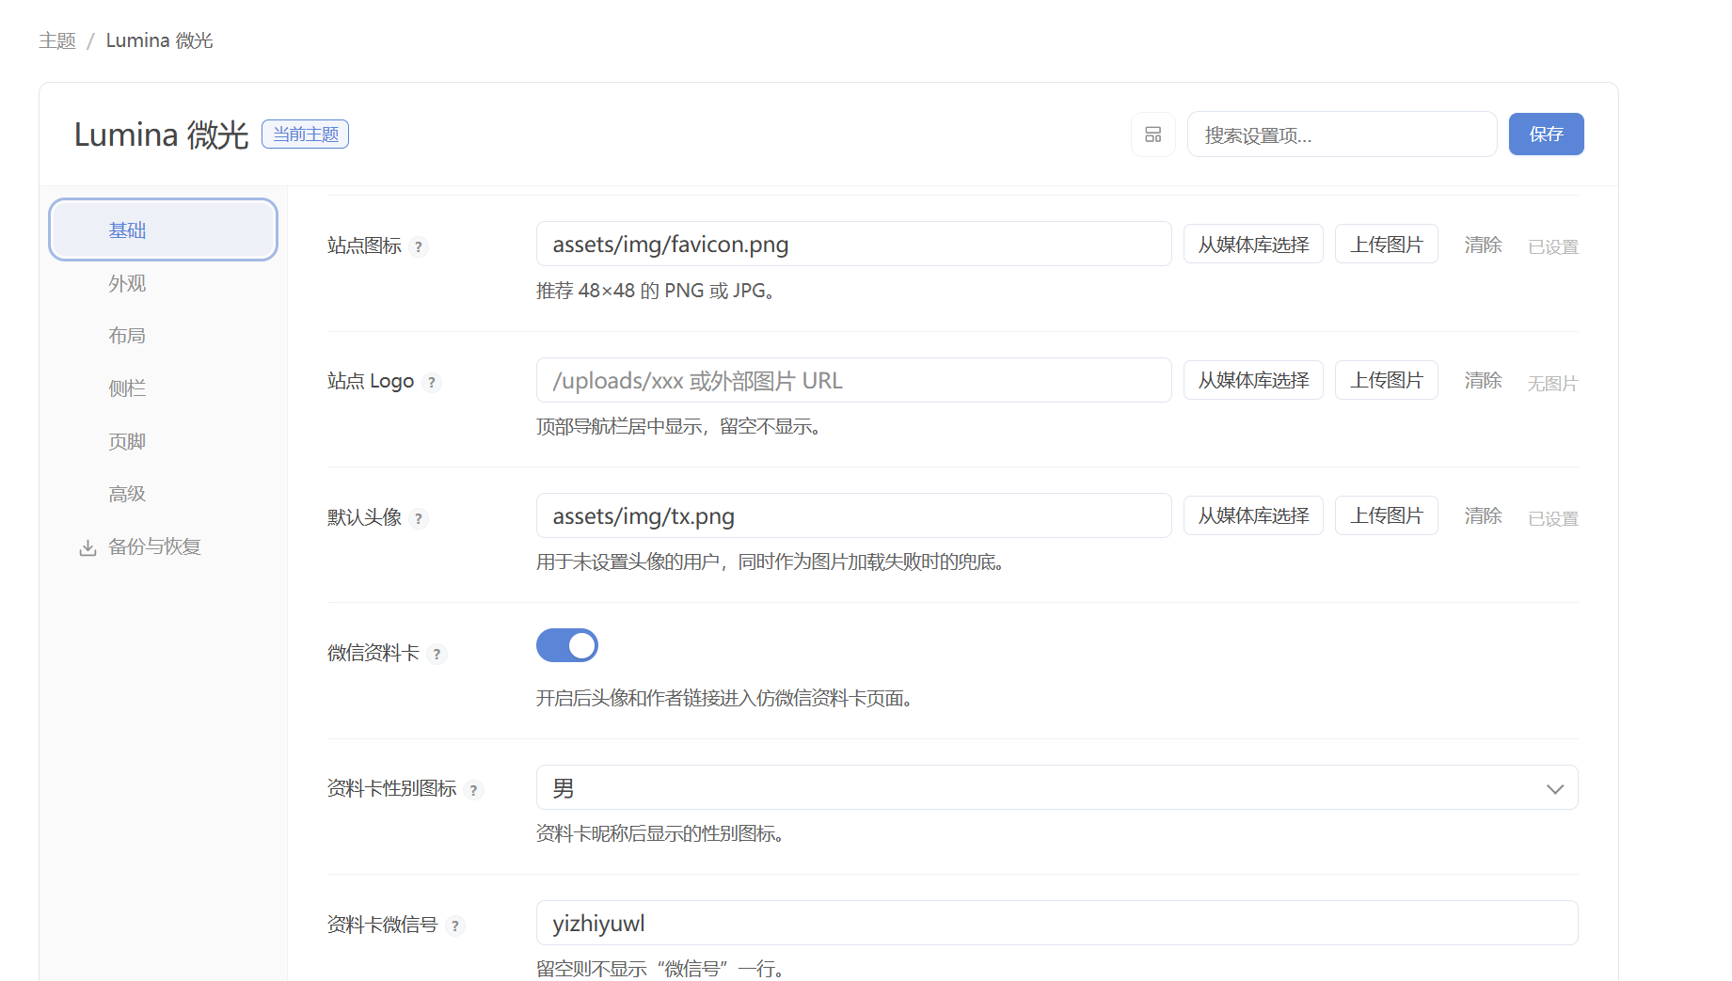The height and width of the screenshot is (981, 1732).
Task: Open help icon for 微信资料卡
Action: pyautogui.click(x=437, y=655)
